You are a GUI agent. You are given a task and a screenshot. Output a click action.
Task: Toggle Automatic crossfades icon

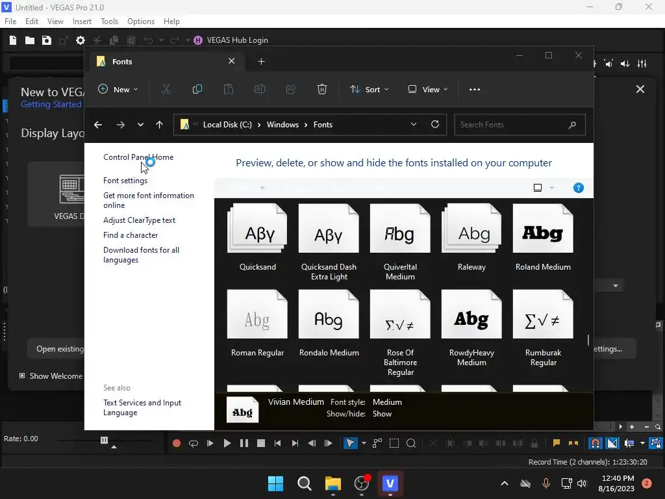[612, 443]
